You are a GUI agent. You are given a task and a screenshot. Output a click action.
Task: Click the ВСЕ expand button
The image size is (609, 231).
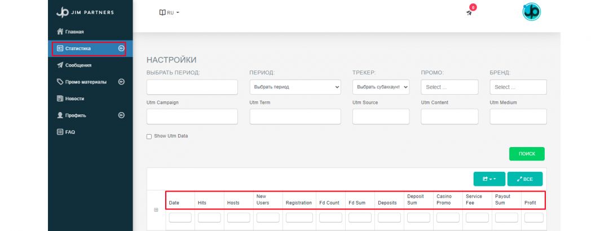coord(524,179)
